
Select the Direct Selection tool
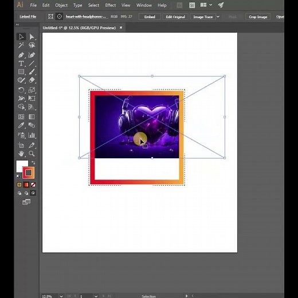pyautogui.click(x=32, y=37)
